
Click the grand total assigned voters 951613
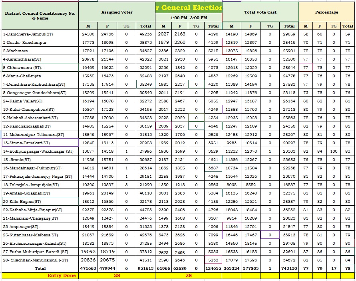point(146,269)
